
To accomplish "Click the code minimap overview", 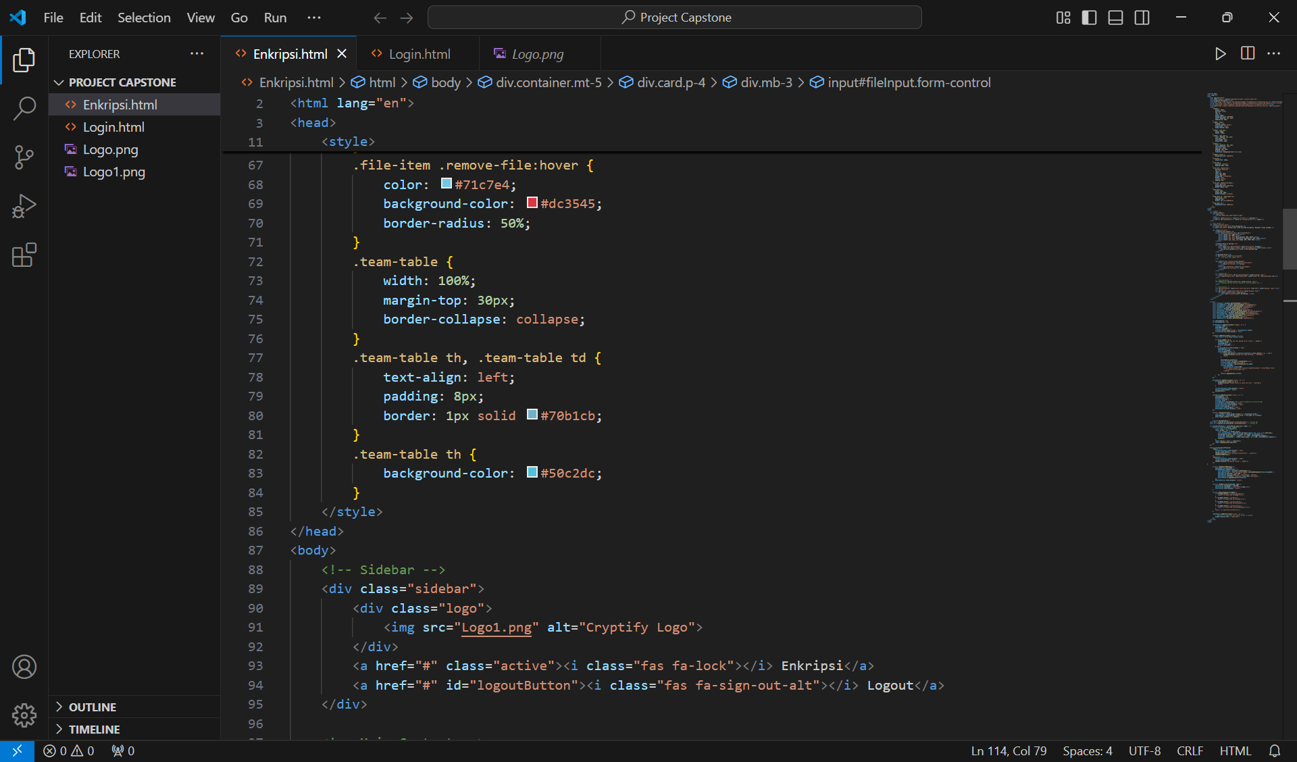I will tap(1244, 307).
